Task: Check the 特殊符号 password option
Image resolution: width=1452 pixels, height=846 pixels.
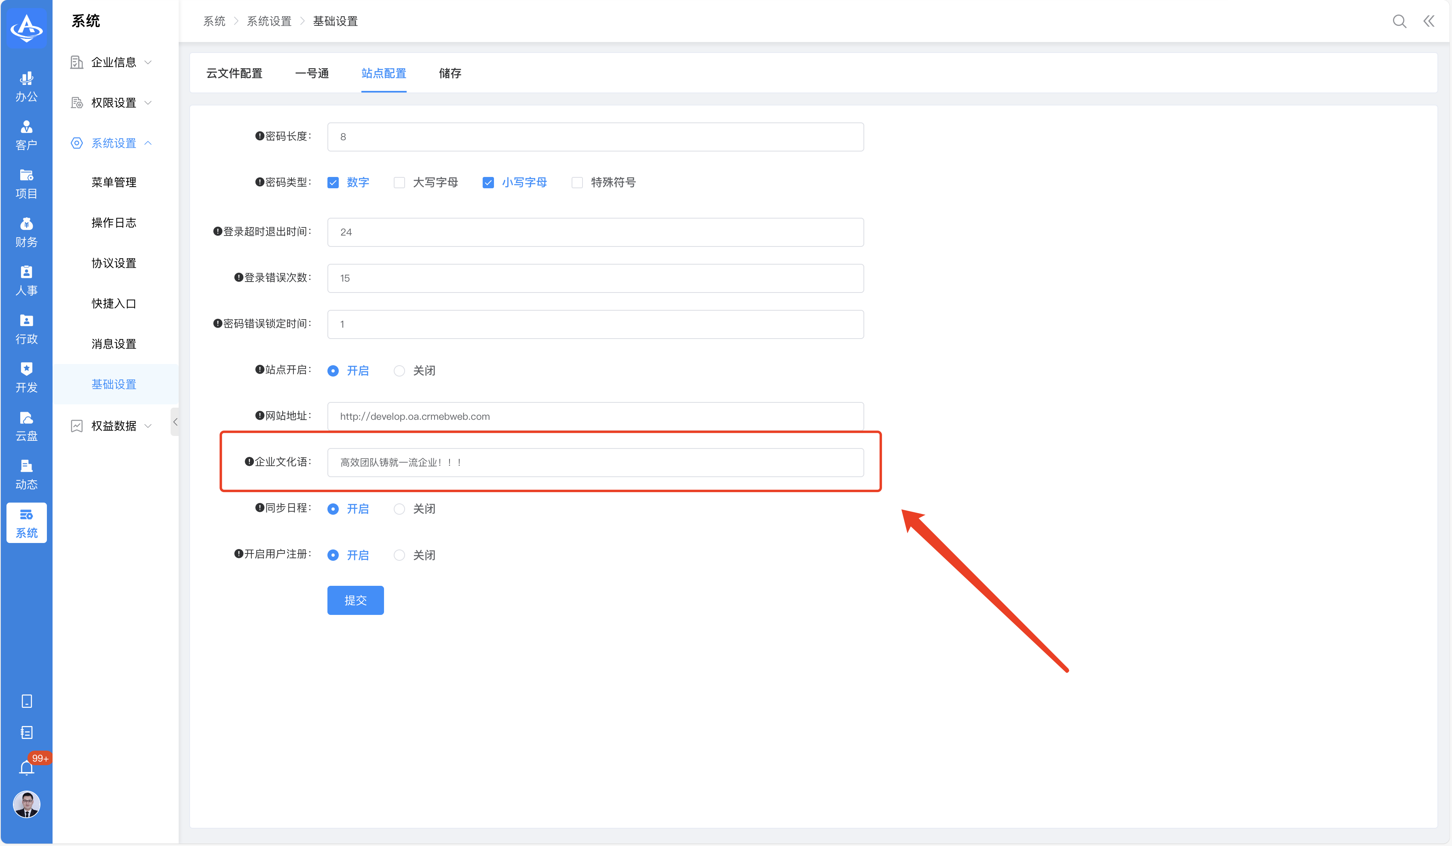Action: 577,183
